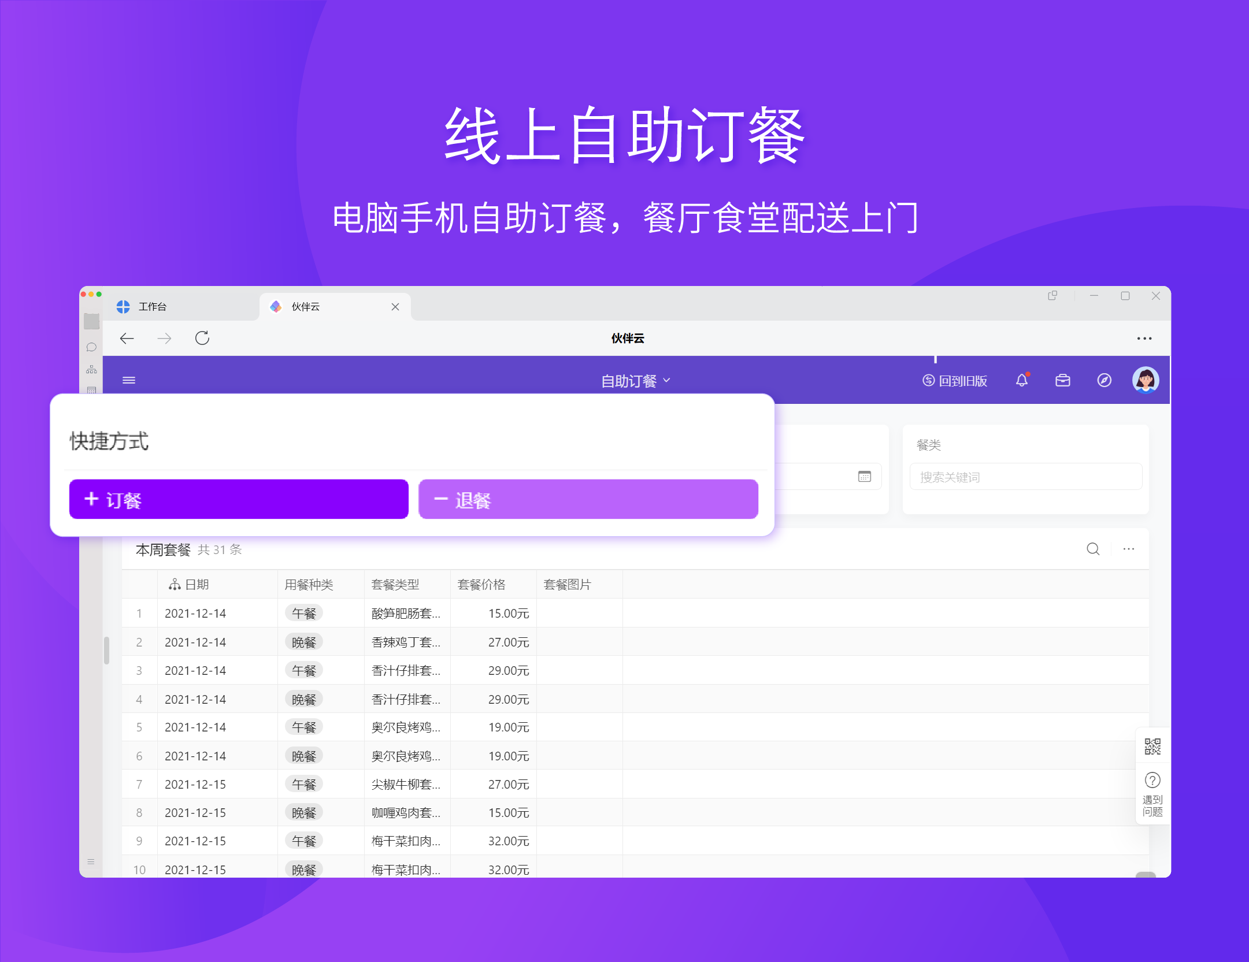Image resolution: width=1249 pixels, height=962 pixels.
Task: Open the briefcase icon in header
Action: [1062, 380]
